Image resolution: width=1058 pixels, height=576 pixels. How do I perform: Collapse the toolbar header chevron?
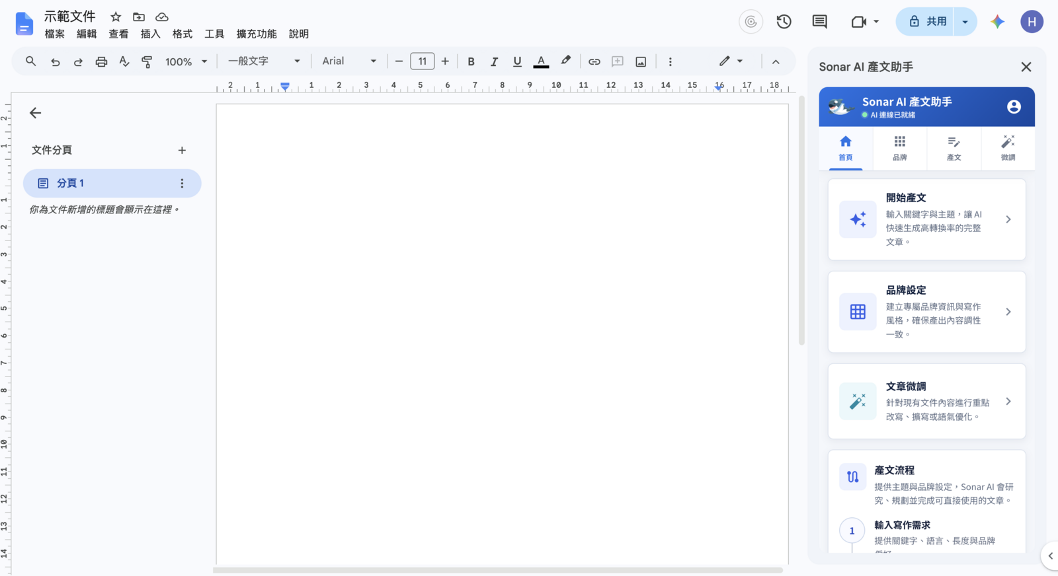click(776, 61)
